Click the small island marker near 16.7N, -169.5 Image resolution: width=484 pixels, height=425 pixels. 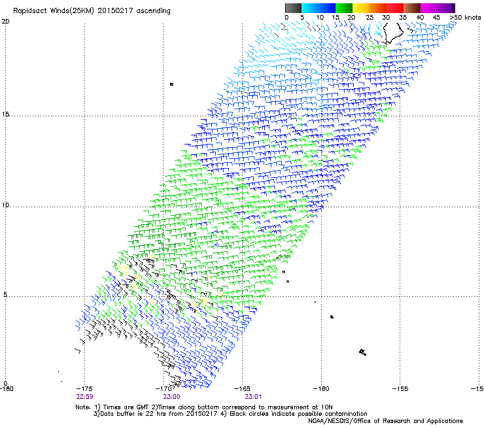click(171, 84)
